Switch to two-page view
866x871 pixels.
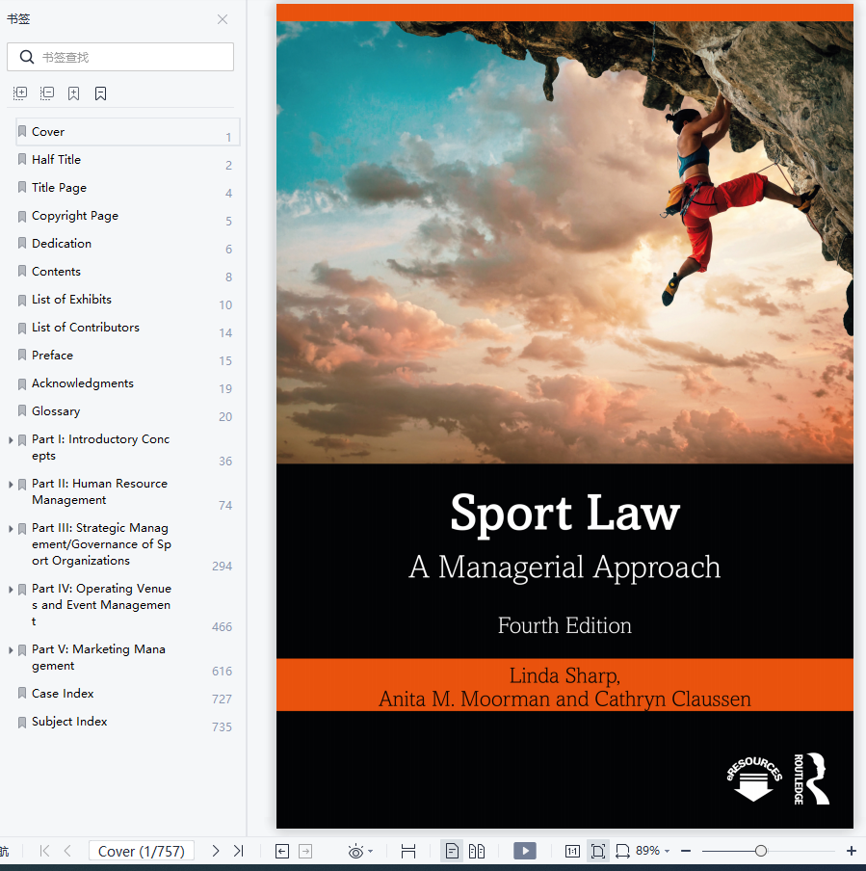(477, 851)
